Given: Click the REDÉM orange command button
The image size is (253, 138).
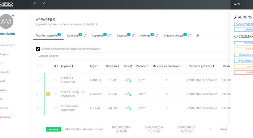Looking at the screenshot, I should tap(244, 49).
